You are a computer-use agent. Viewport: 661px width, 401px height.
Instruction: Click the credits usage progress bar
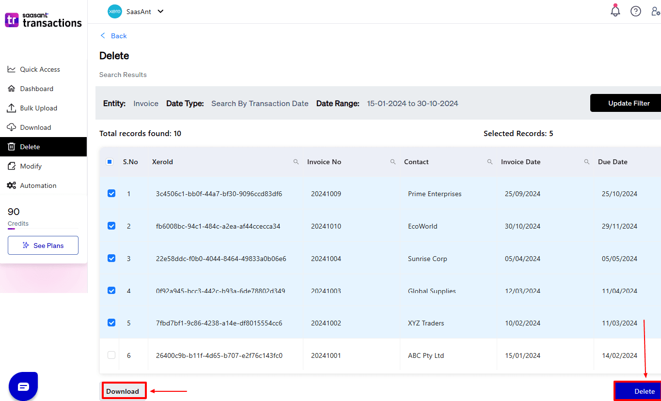point(43,229)
